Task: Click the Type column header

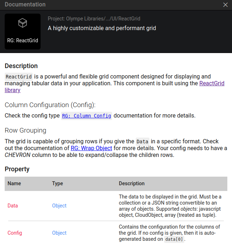Action: click(x=57, y=183)
